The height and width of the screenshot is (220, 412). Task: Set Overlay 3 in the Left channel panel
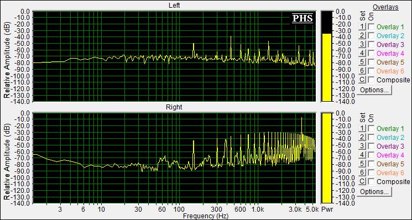pyautogui.click(x=362, y=44)
